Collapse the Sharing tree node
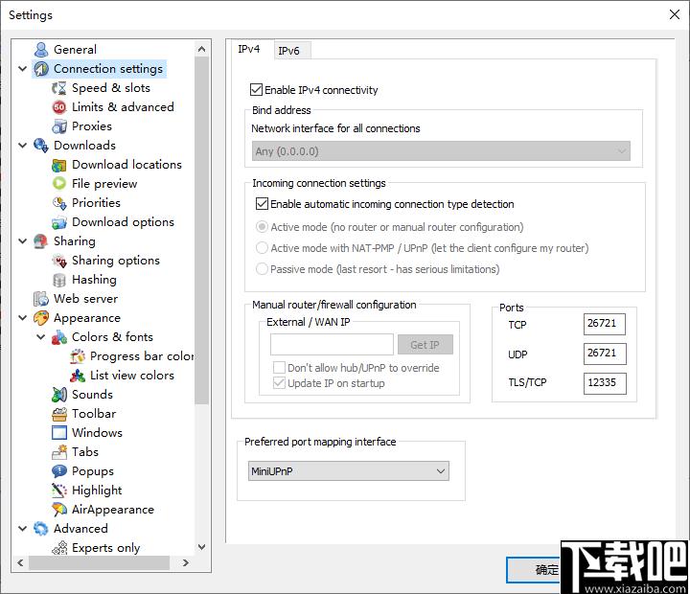The height and width of the screenshot is (594, 690). (x=23, y=241)
